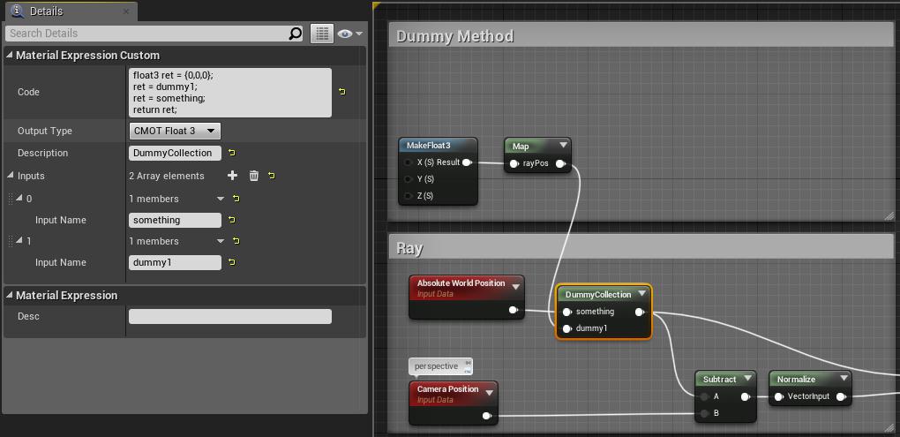Reset Inputs element 1 to default
Screen dimensions: 900x437
click(236, 241)
